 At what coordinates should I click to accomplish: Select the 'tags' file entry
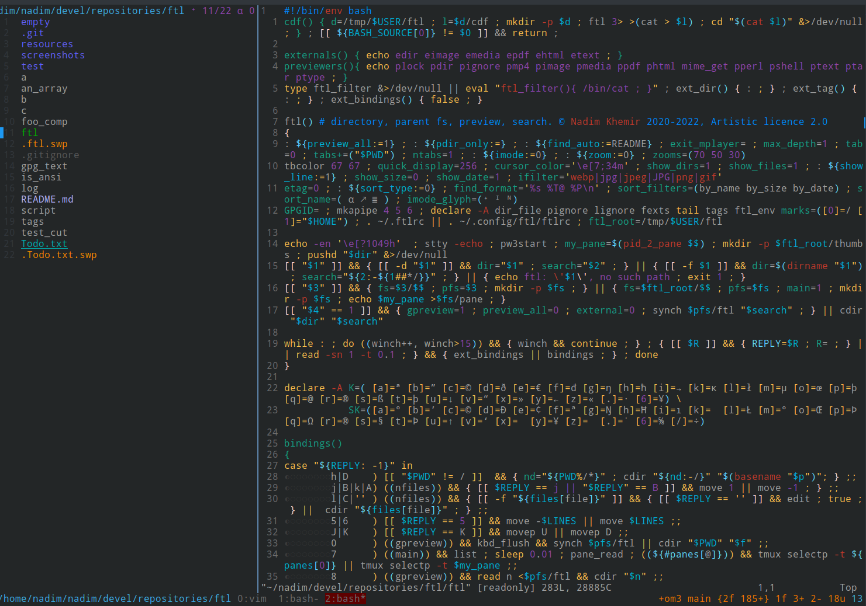tap(33, 222)
